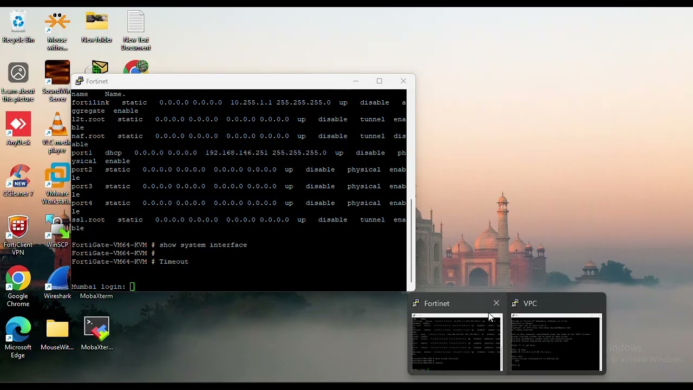Click the Mumbai login input cursor
693x390 pixels.
click(132, 287)
